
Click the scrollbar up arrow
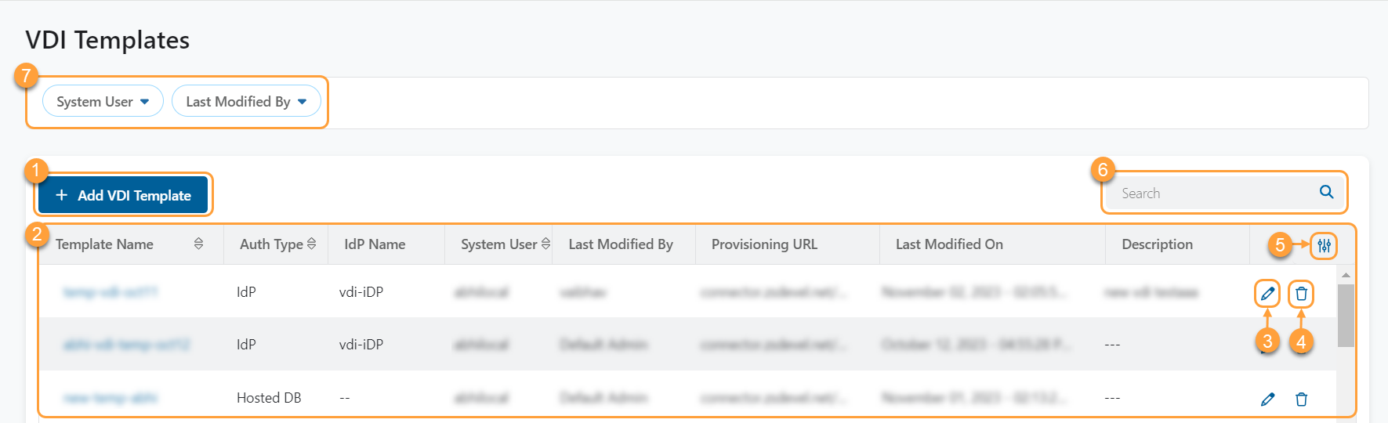coord(1346,275)
